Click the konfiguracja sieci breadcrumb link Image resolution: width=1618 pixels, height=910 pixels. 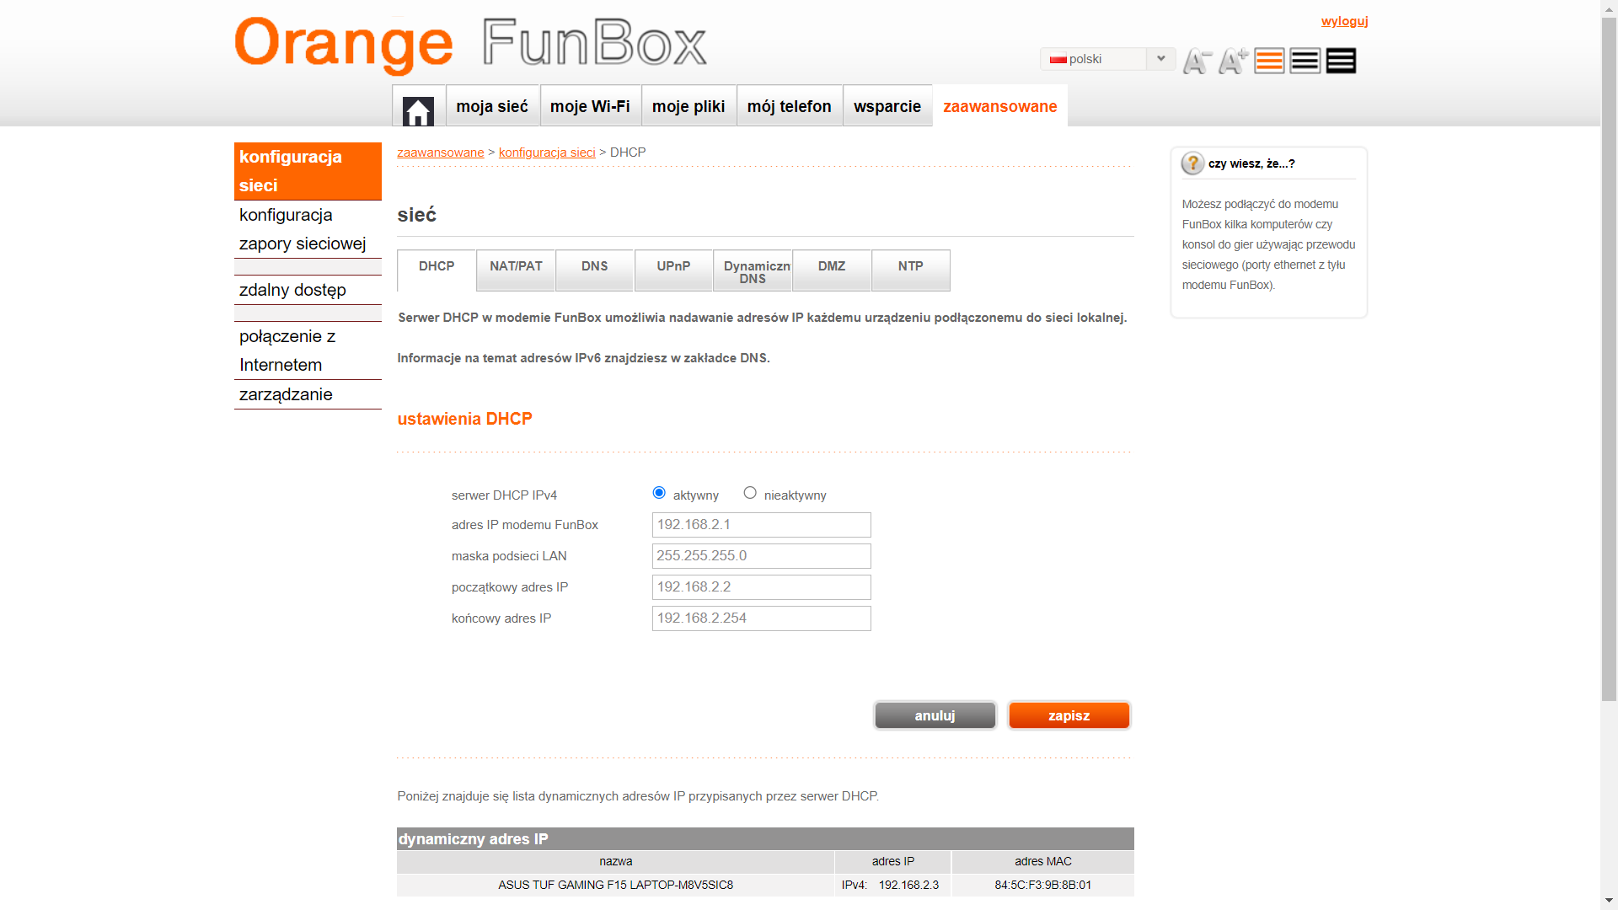click(547, 153)
